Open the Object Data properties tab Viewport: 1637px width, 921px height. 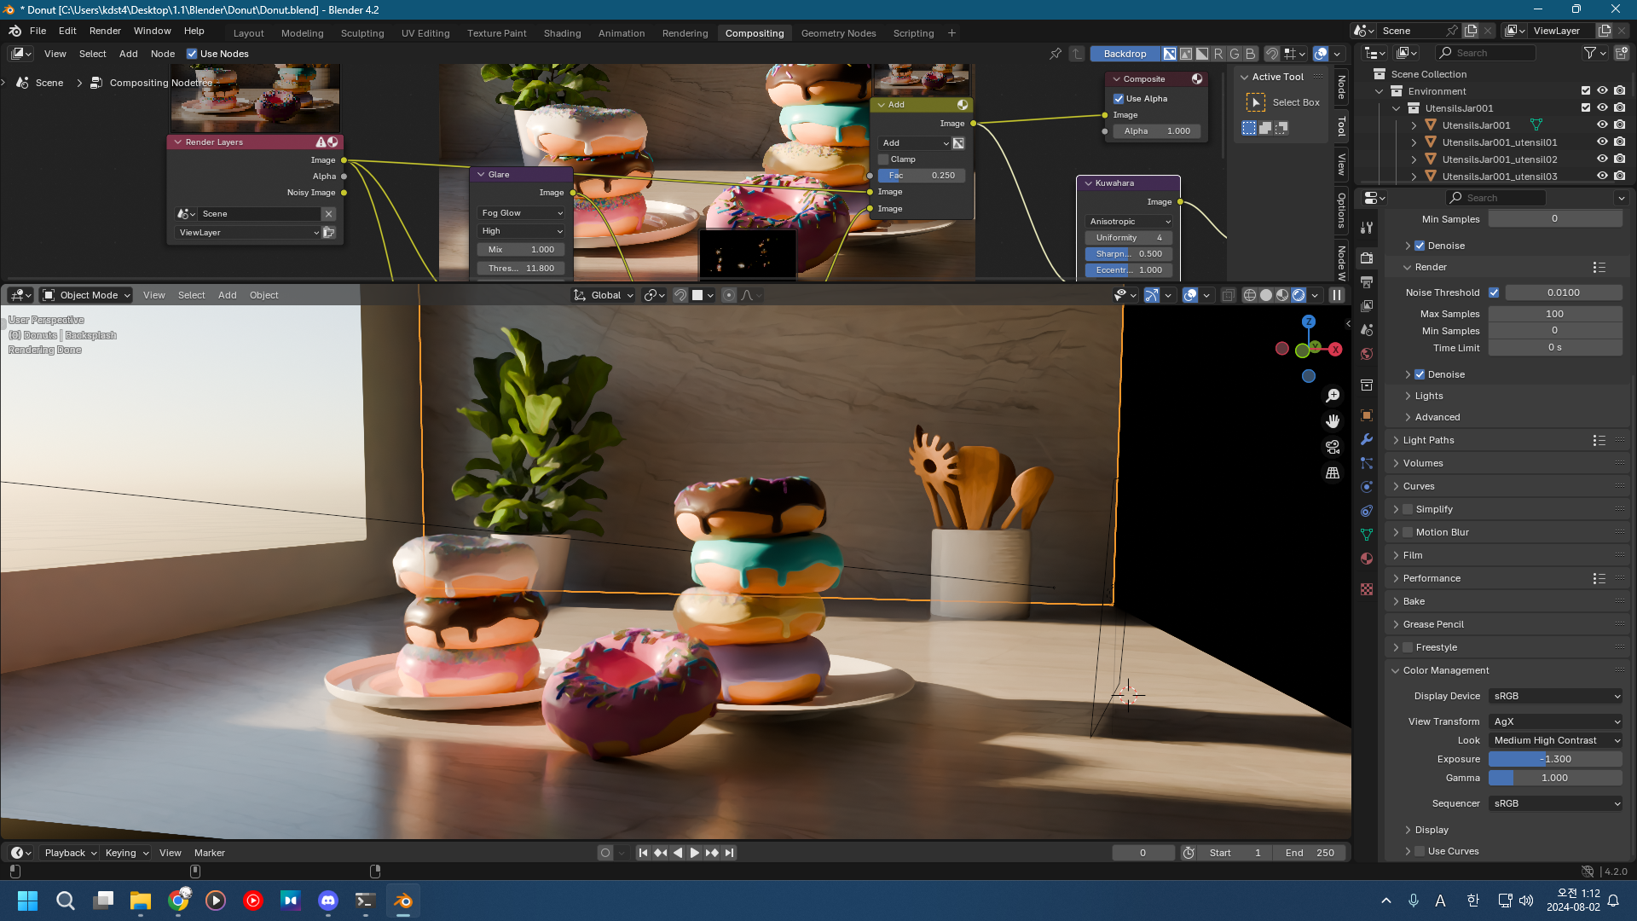tap(1367, 535)
